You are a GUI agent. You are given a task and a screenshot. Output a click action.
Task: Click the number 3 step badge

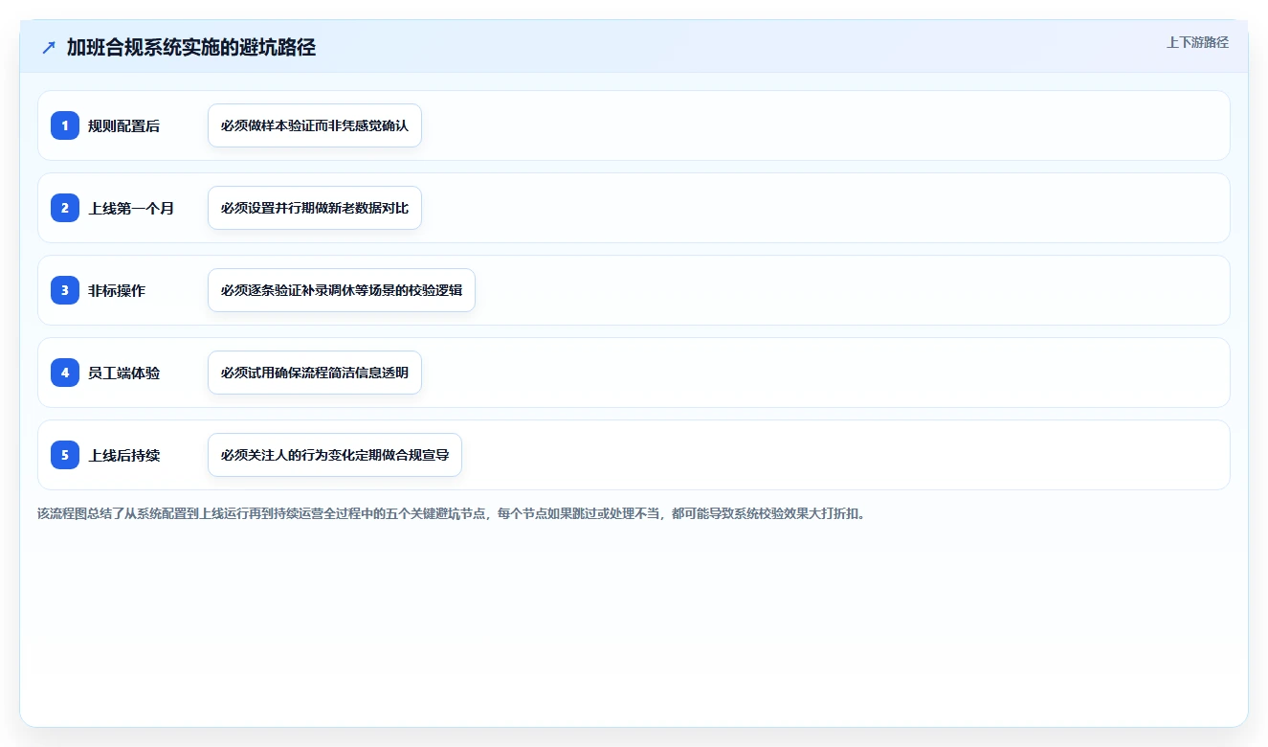65,290
